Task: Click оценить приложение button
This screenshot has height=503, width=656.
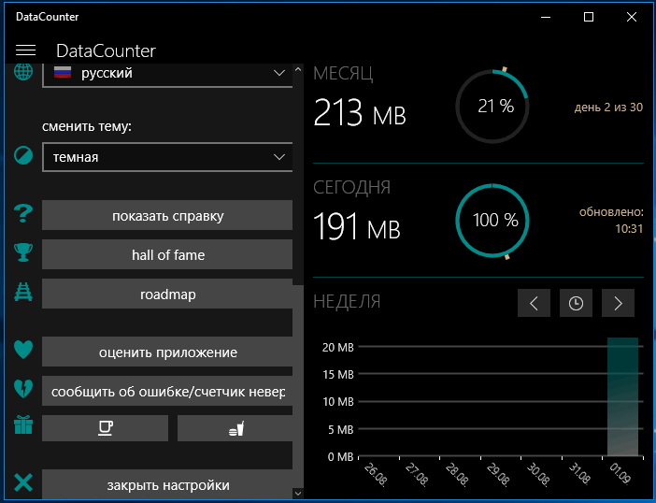Action: (167, 352)
